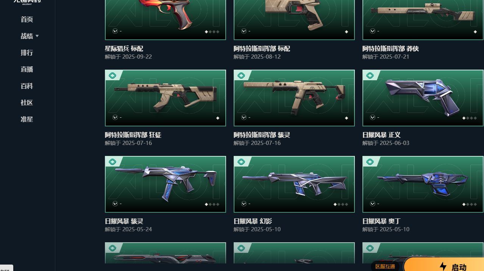The height and width of the screenshot is (271, 484).
Task: Go to the 排行 page
Action: [x=27, y=53]
